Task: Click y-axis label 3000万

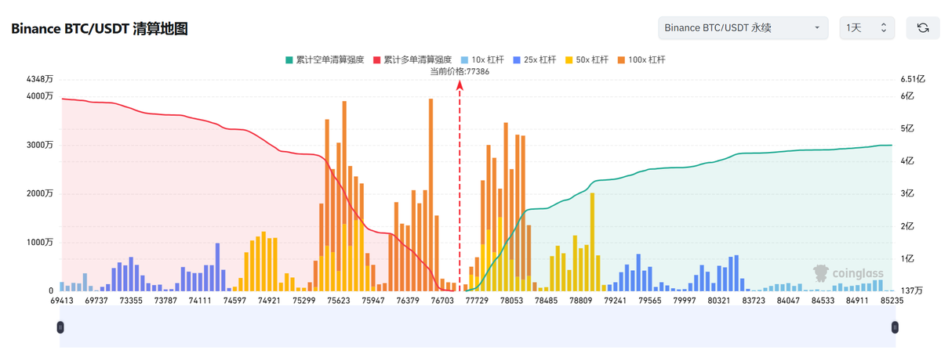Action: pos(39,145)
